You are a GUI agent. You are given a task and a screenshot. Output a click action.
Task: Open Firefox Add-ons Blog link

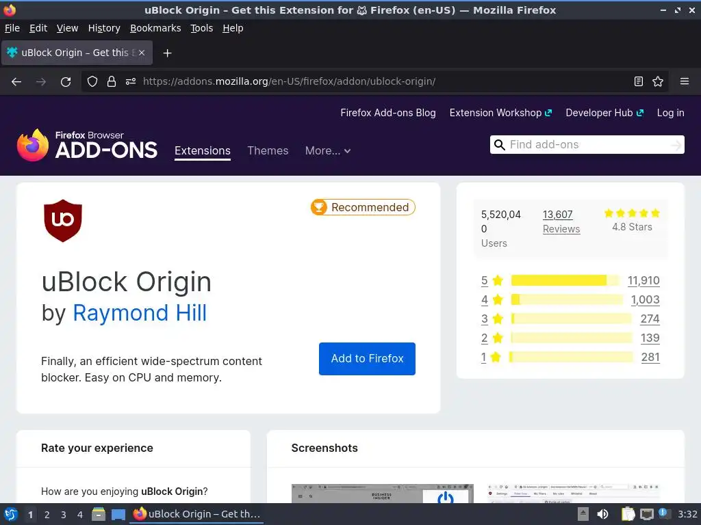388,113
